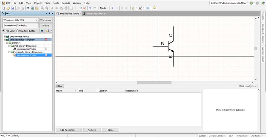Click the Save icon in toolbar
Image resolution: width=266 pixels, height=138 pixels.
click(12, 8)
